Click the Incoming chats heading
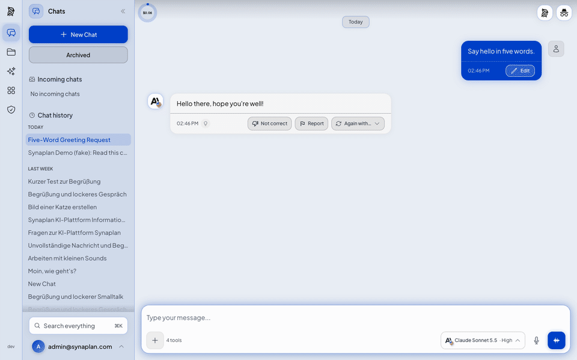577x360 pixels. [x=55, y=79]
